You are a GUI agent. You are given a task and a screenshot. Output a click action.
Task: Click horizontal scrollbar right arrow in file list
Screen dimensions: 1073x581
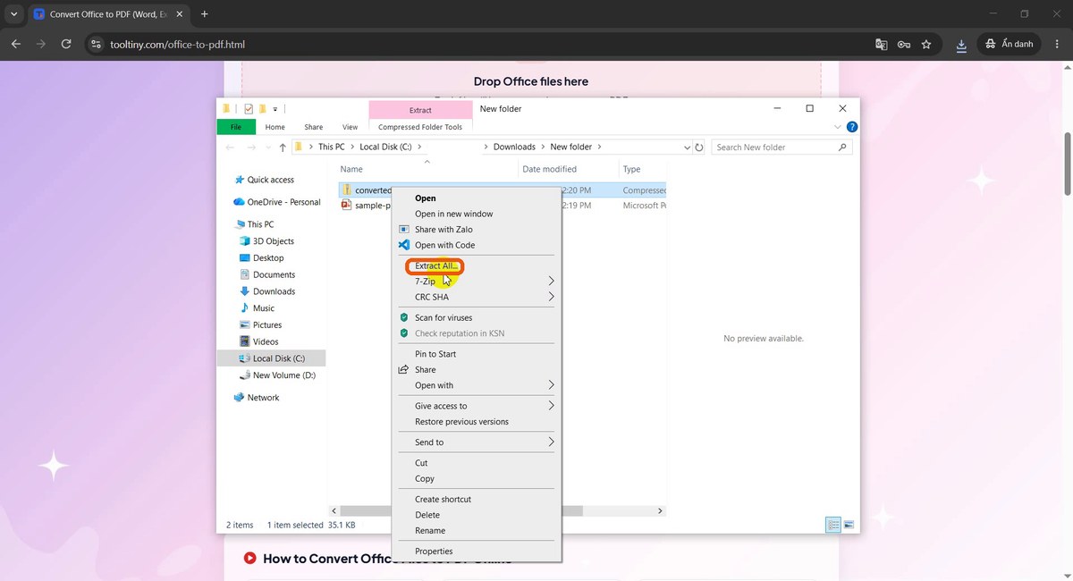pos(661,511)
